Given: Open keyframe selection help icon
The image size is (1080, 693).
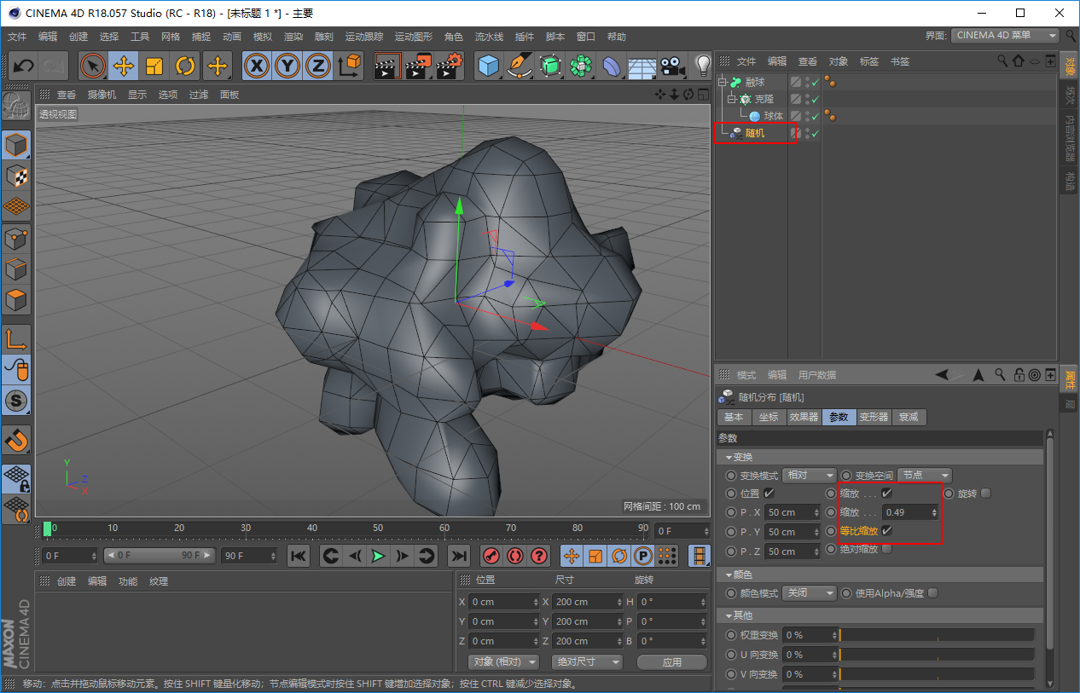Looking at the screenshot, I should pos(539,556).
